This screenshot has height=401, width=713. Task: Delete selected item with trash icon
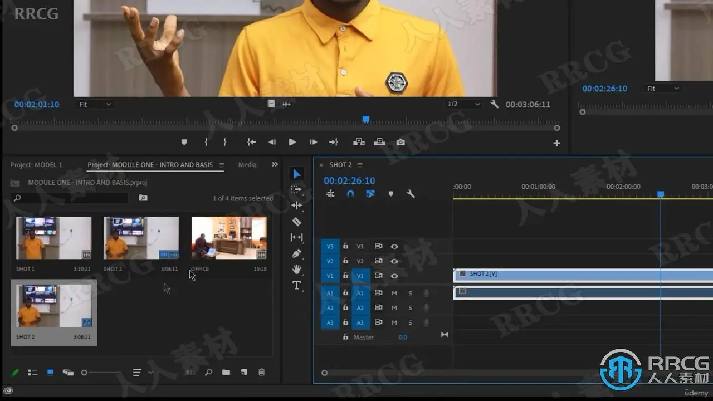click(262, 373)
